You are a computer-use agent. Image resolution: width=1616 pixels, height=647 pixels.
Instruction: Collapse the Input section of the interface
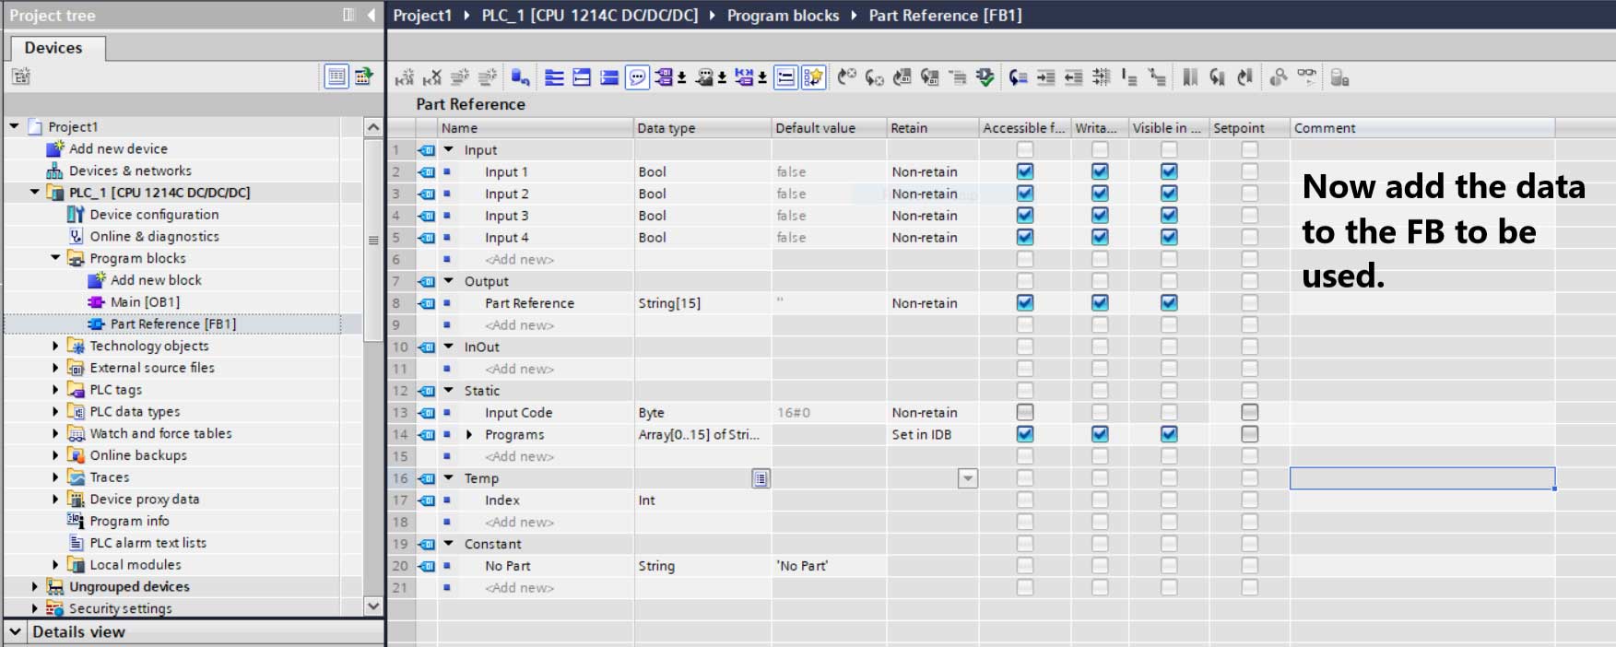(x=449, y=149)
